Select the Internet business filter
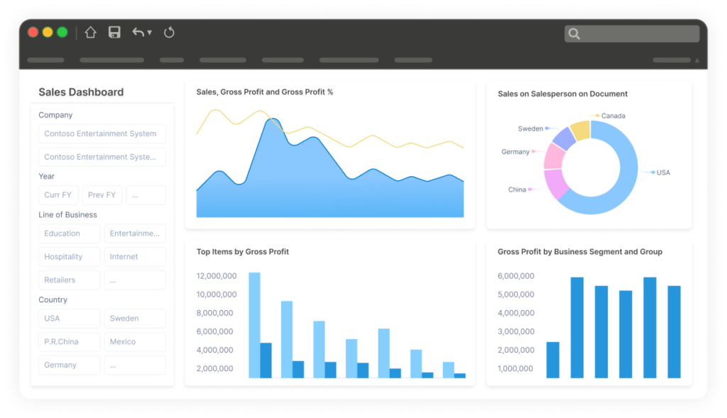 point(135,256)
